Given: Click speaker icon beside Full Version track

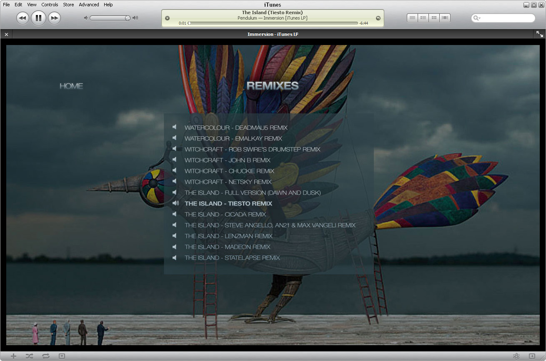Looking at the screenshot, I should point(175,192).
